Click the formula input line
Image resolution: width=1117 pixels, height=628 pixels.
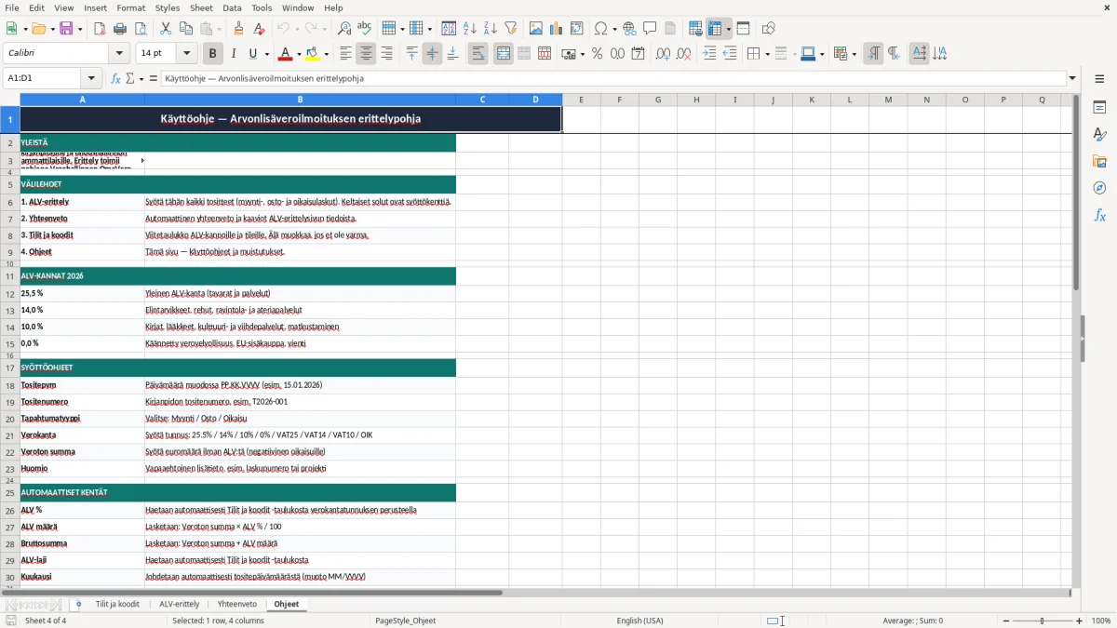pos(612,78)
